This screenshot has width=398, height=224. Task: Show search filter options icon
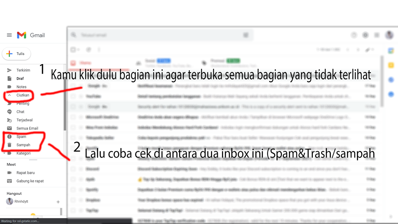(246, 35)
